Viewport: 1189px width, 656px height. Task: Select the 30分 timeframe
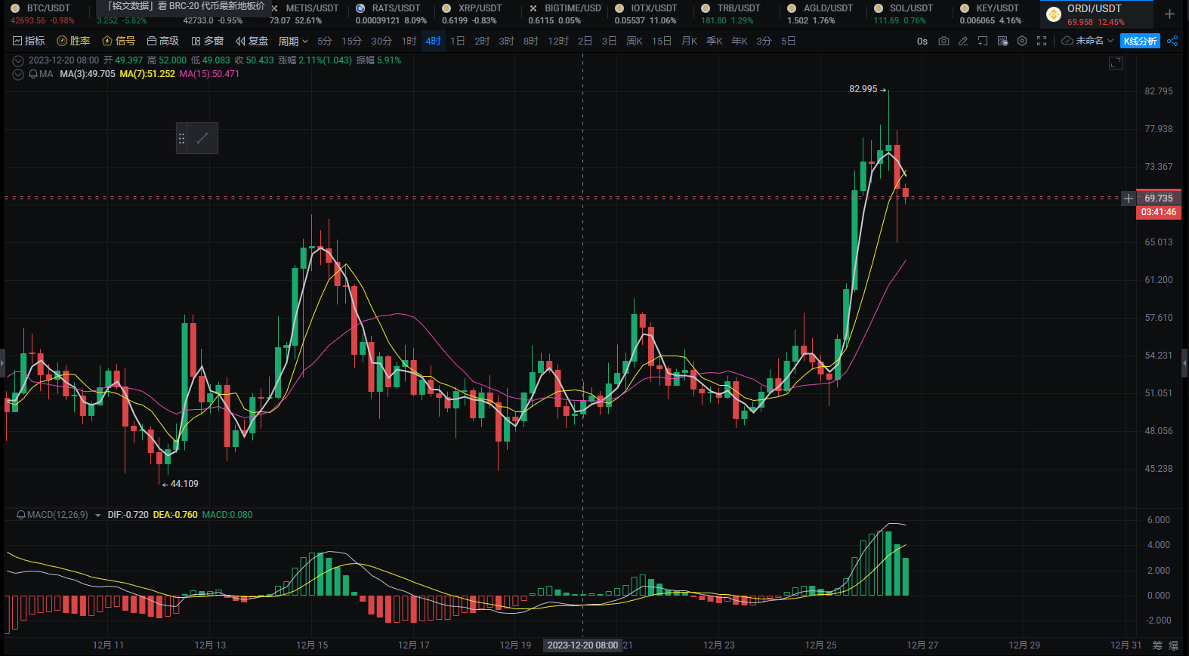[x=381, y=41]
